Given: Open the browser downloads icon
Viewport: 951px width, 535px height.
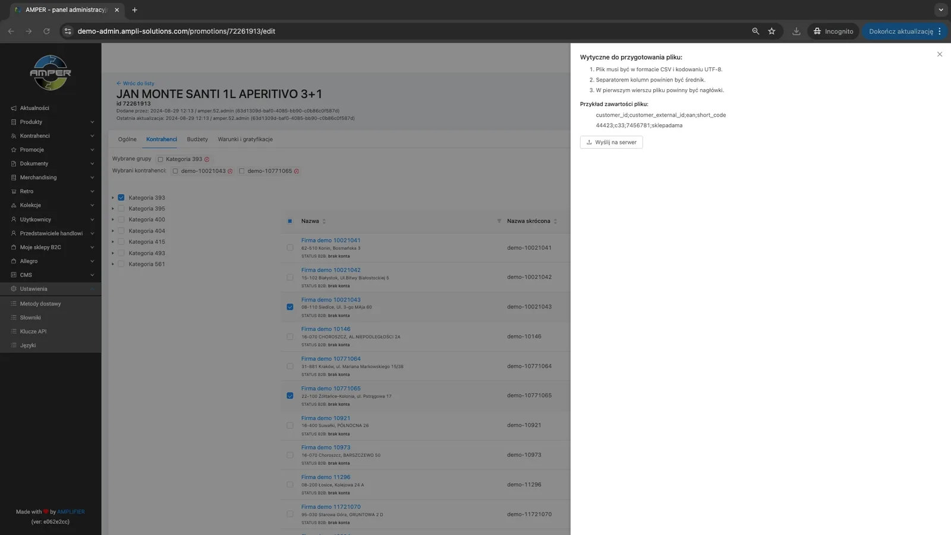Looking at the screenshot, I should point(796,32).
